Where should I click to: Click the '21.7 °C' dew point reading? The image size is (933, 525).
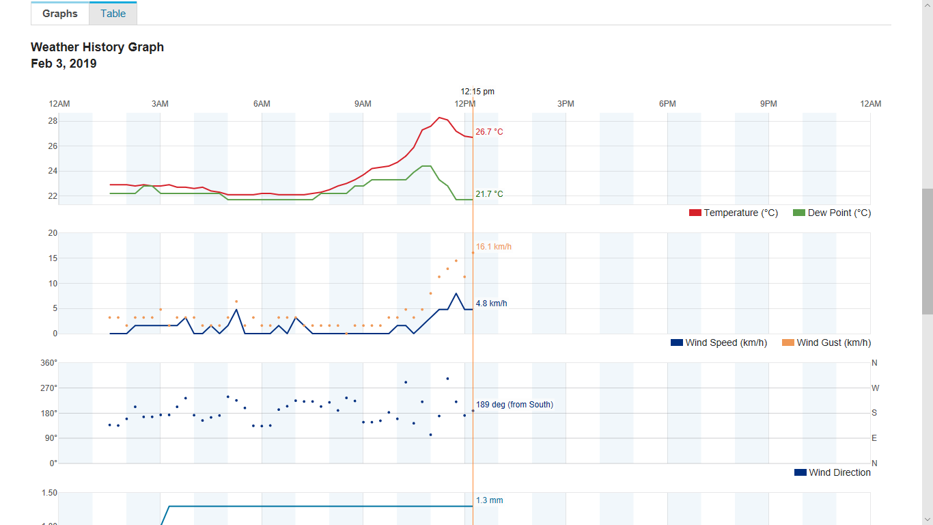pyautogui.click(x=490, y=194)
